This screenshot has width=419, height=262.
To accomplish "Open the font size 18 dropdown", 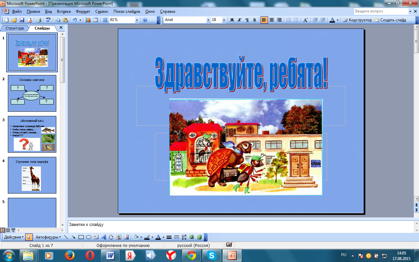I will 224,20.
